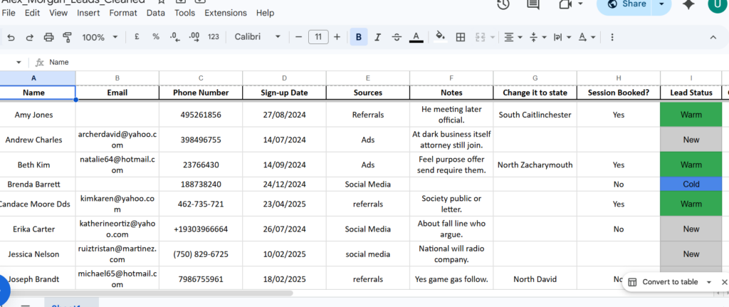
Task: Select the archerdavid@yahoo.com email cell
Action: coord(117,140)
